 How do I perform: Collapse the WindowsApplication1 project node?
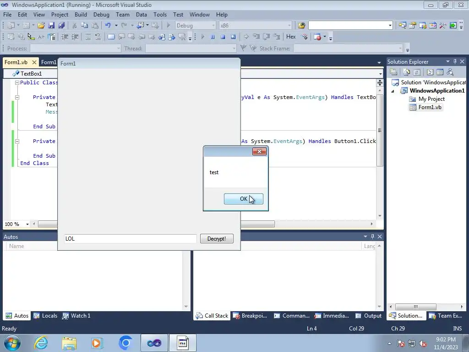click(393, 91)
